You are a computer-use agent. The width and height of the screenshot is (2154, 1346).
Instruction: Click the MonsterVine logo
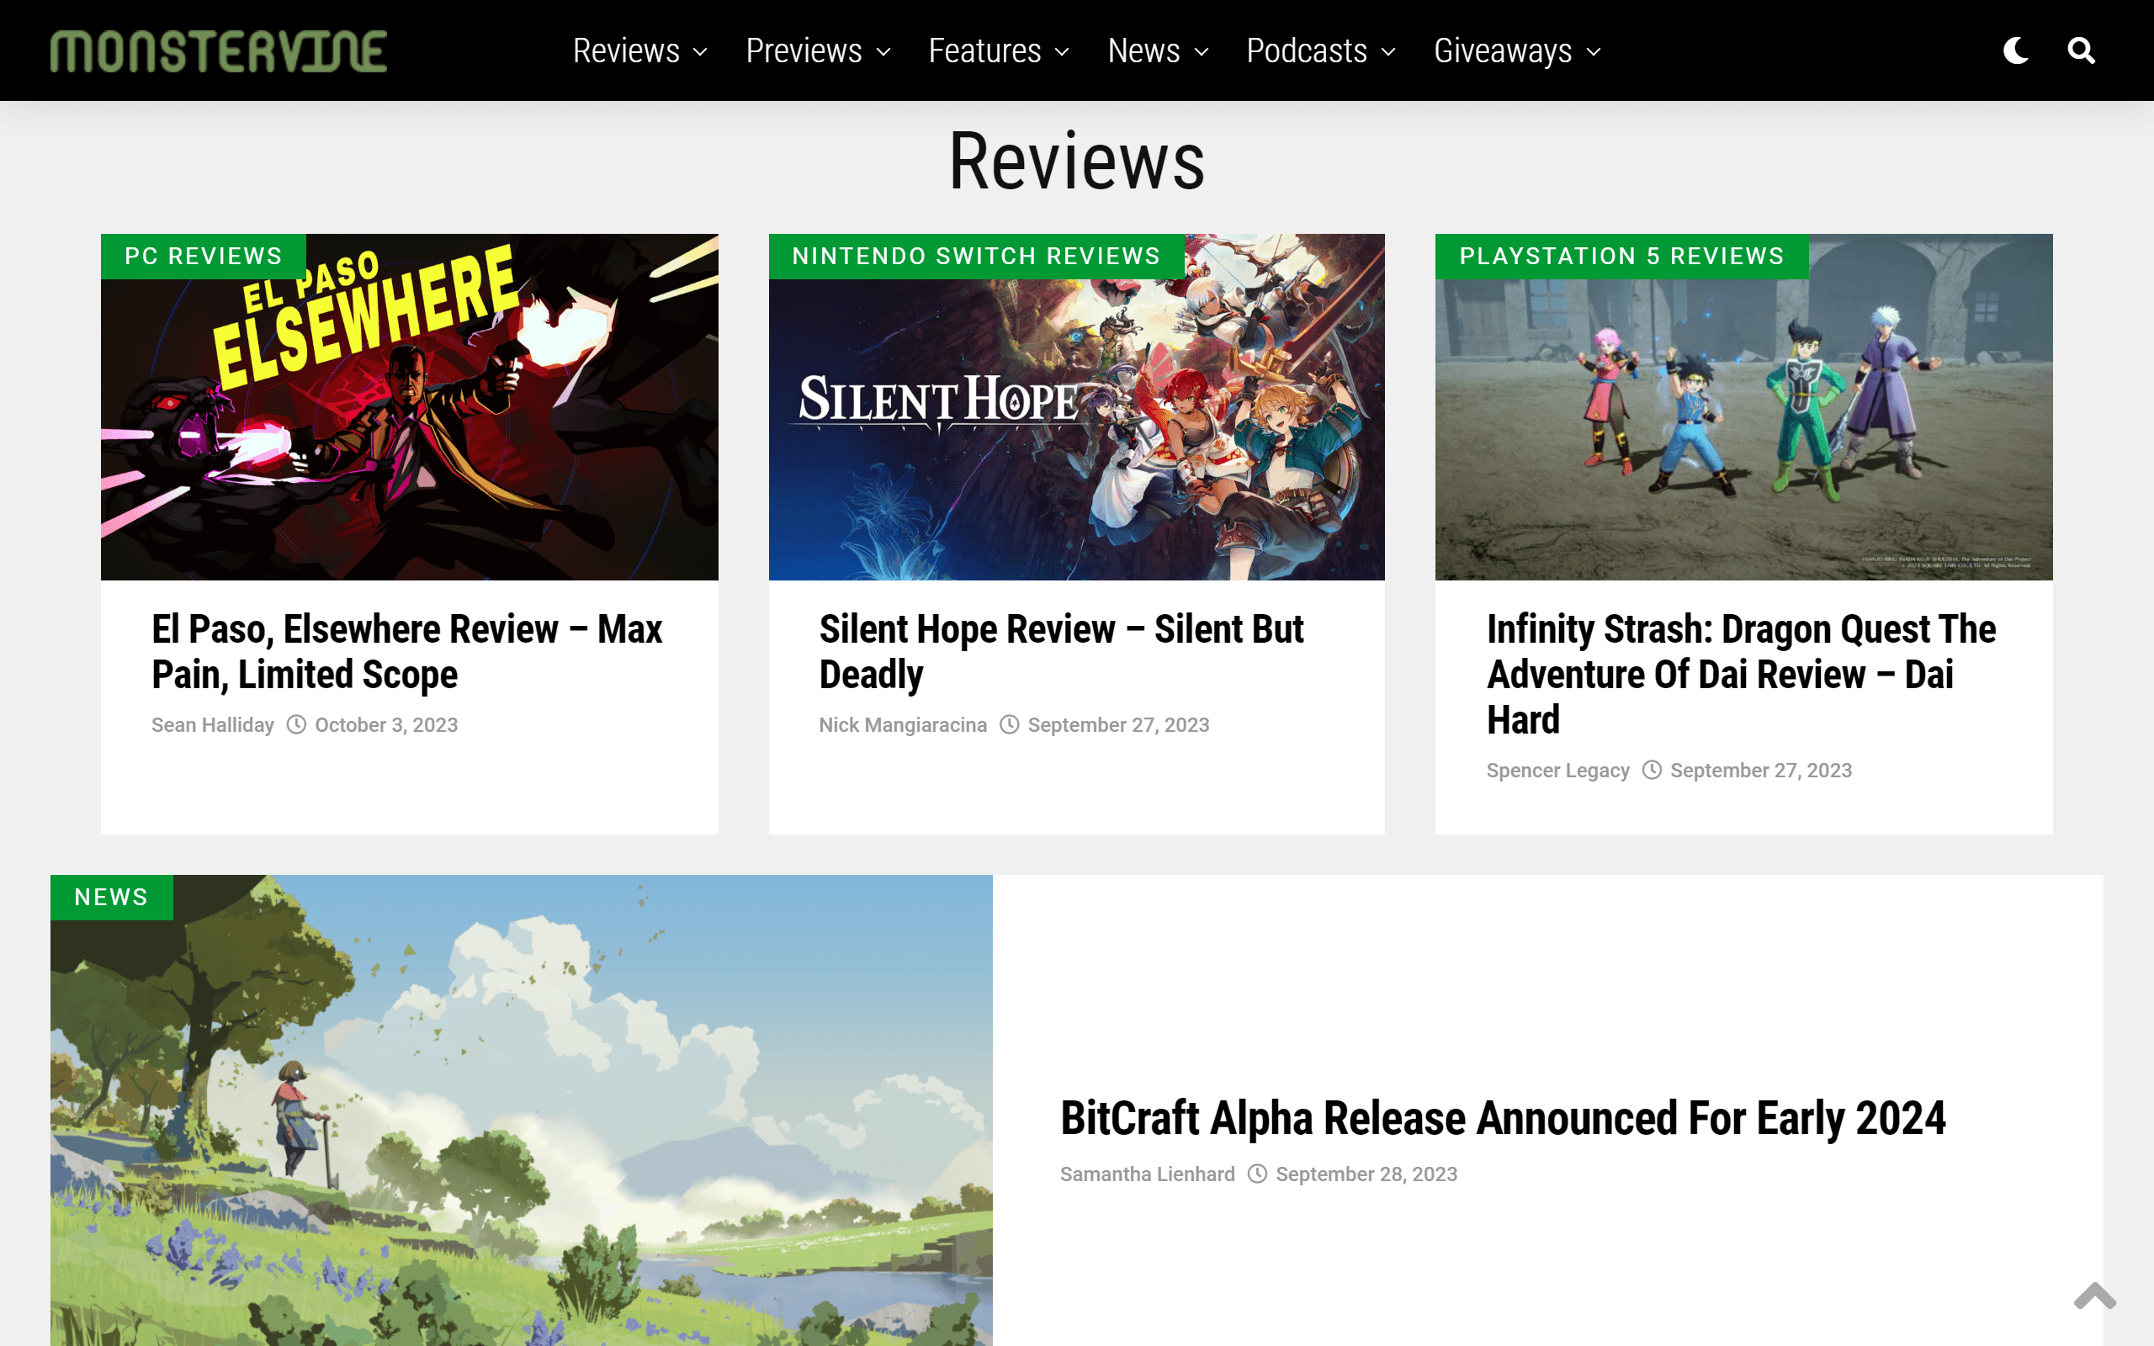[x=218, y=50]
